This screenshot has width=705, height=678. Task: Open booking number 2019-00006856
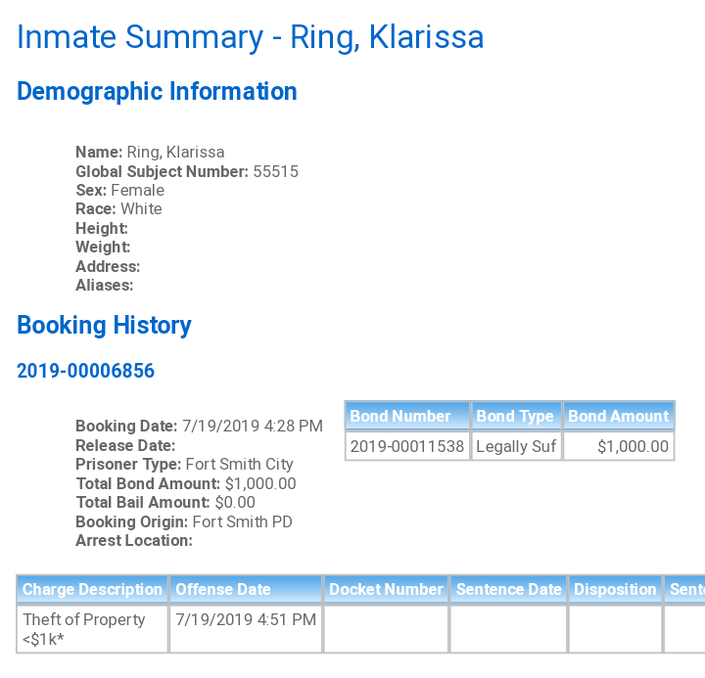point(85,371)
